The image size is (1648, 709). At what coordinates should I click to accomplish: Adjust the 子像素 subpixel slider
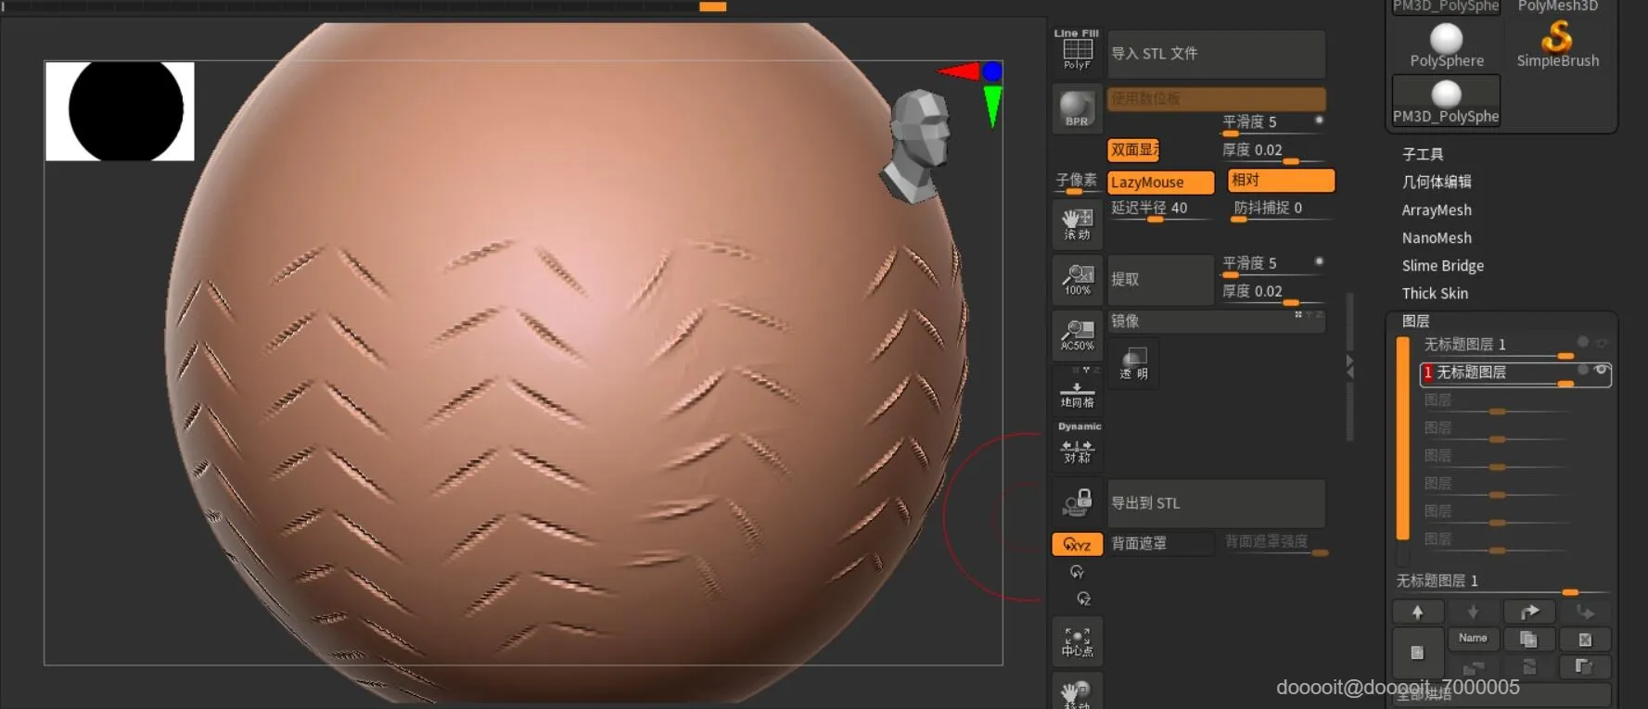[x=1076, y=183]
